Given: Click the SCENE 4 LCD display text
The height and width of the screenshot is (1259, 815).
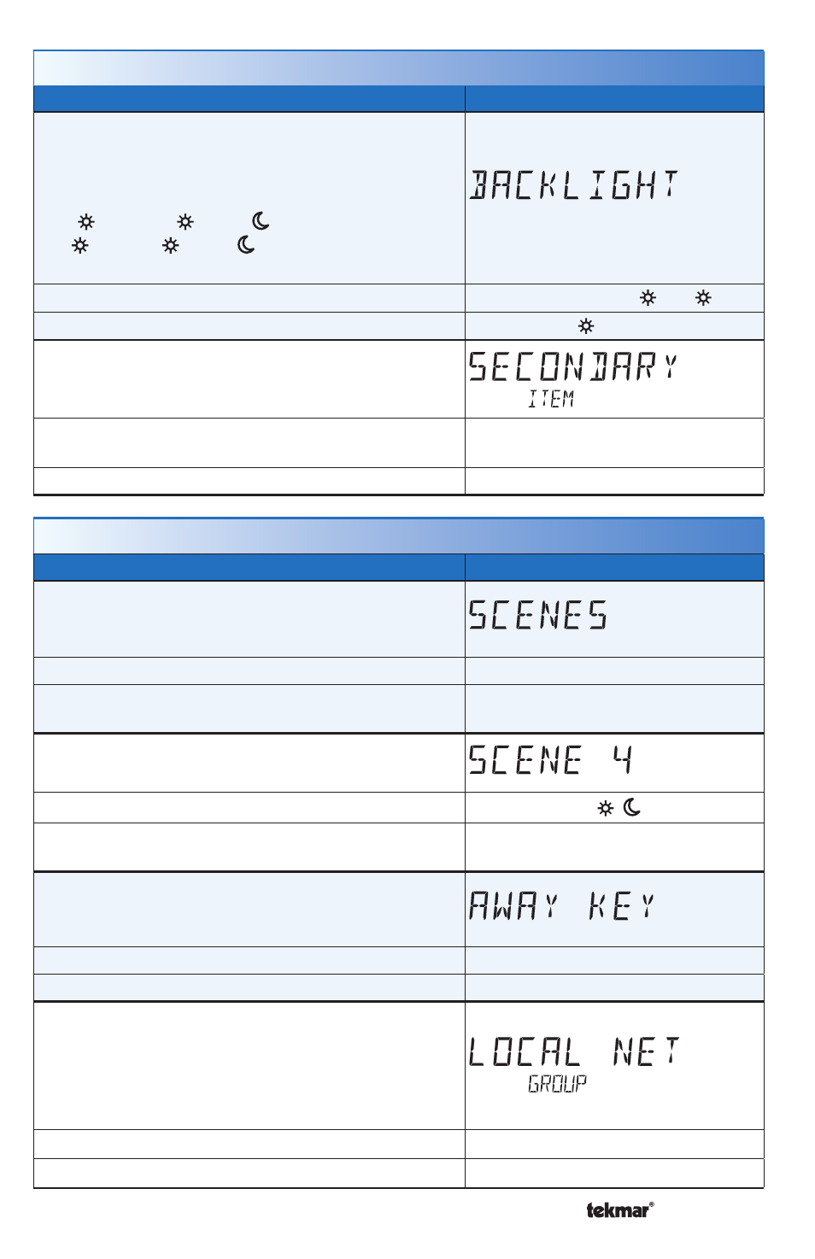Looking at the screenshot, I should point(551,759).
